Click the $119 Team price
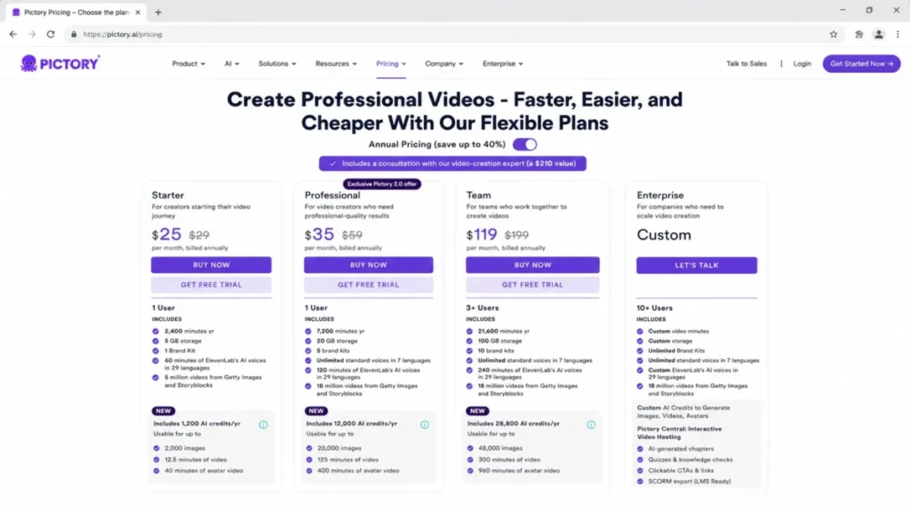The image size is (910, 511). pos(482,234)
